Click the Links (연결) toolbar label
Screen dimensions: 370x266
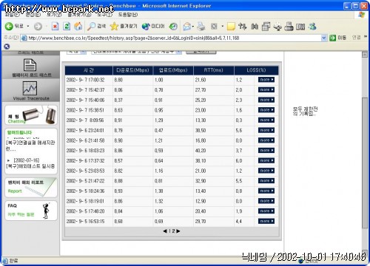[x=356, y=38]
